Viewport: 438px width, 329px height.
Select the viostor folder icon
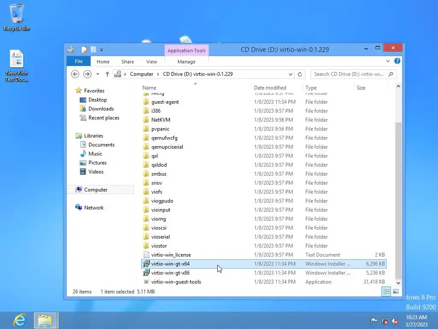(146, 245)
